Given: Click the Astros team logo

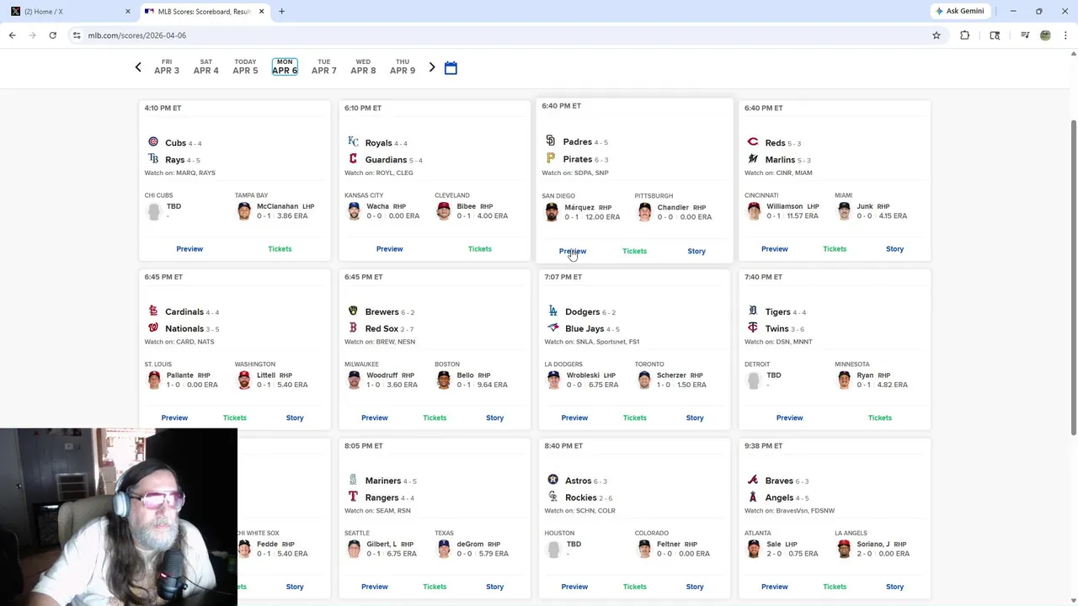Looking at the screenshot, I should pyautogui.click(x=553, y=480).
